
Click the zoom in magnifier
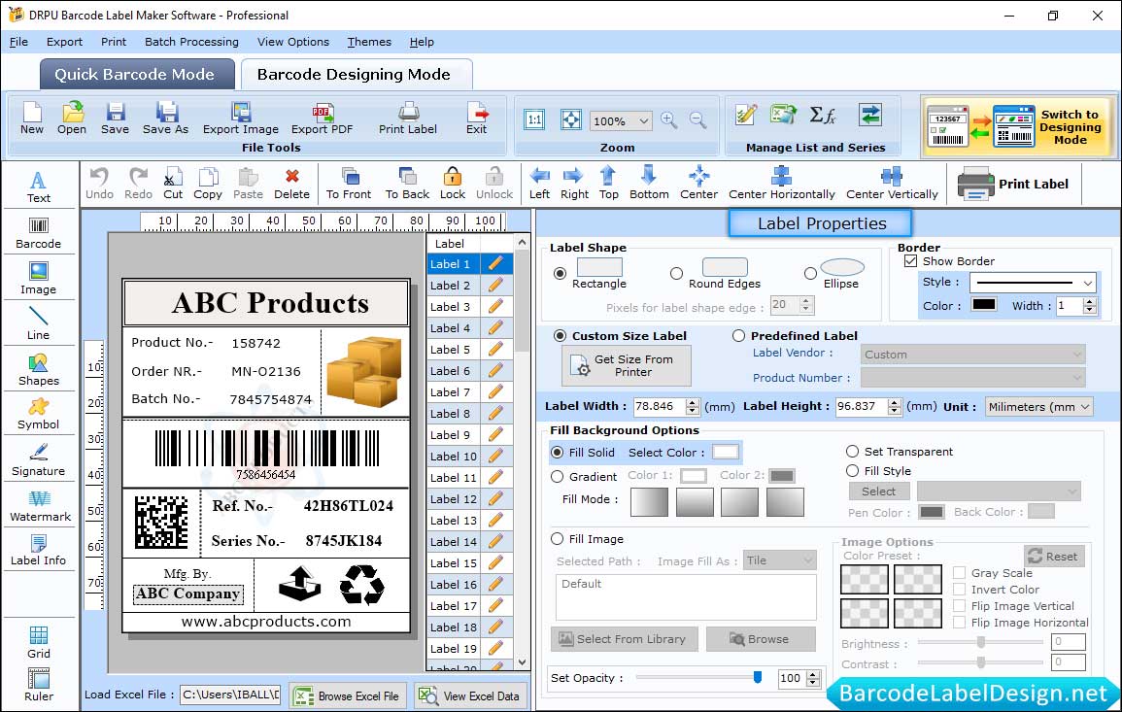(669, 120)
